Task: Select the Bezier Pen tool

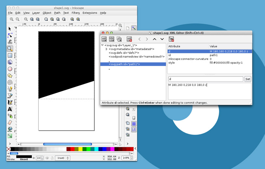Action: coord(10,96)
